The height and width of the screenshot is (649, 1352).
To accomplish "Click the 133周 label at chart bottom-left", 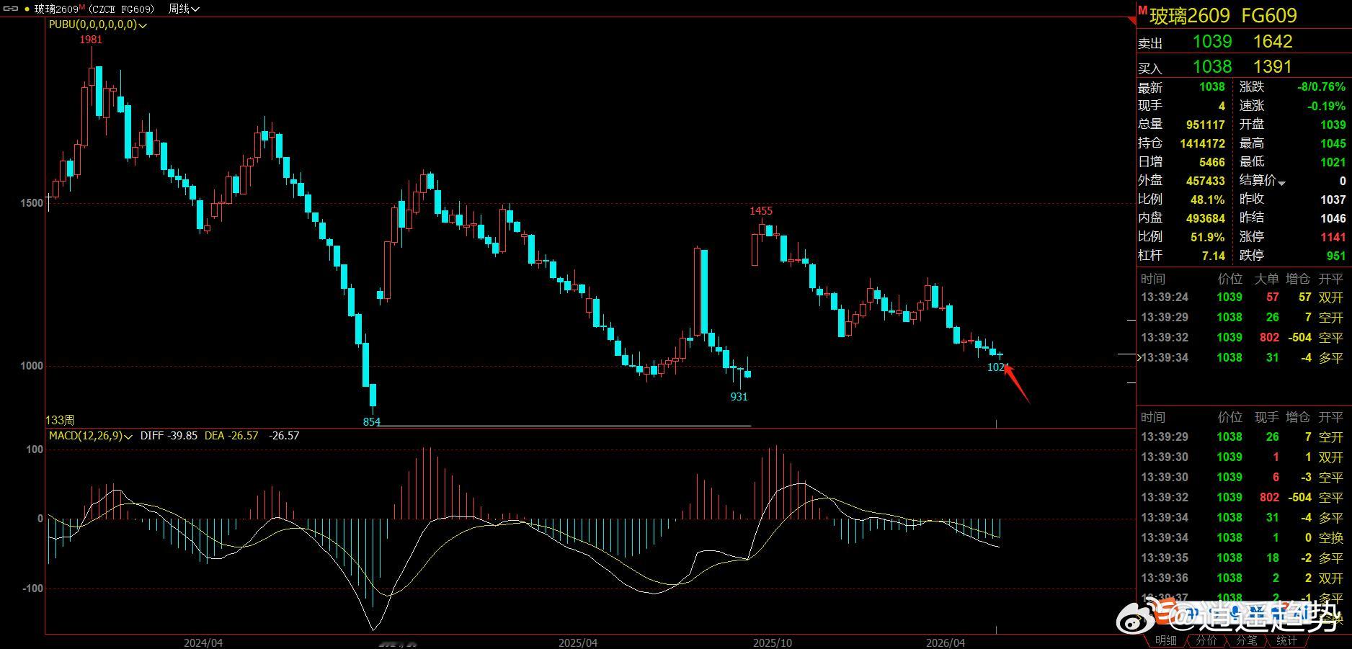I will (x=60, y=420).
